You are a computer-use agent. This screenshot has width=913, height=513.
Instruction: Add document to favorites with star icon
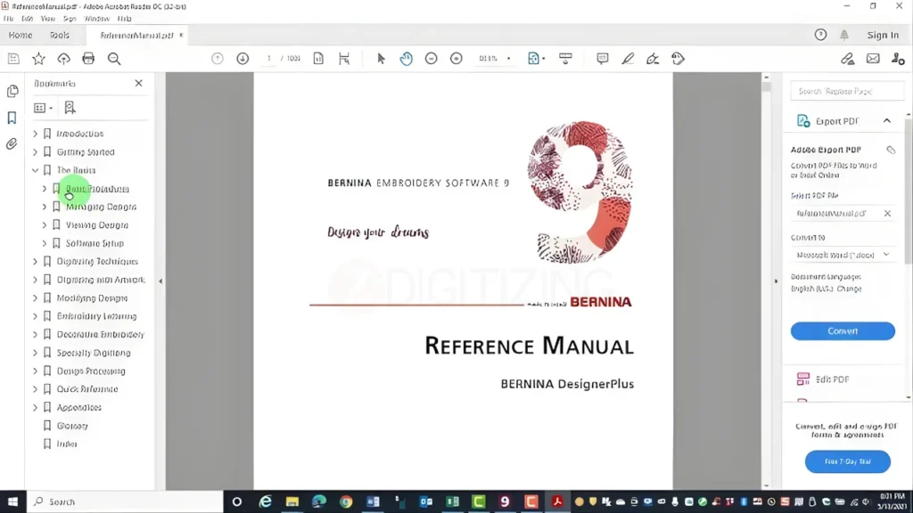pos(38,58)
